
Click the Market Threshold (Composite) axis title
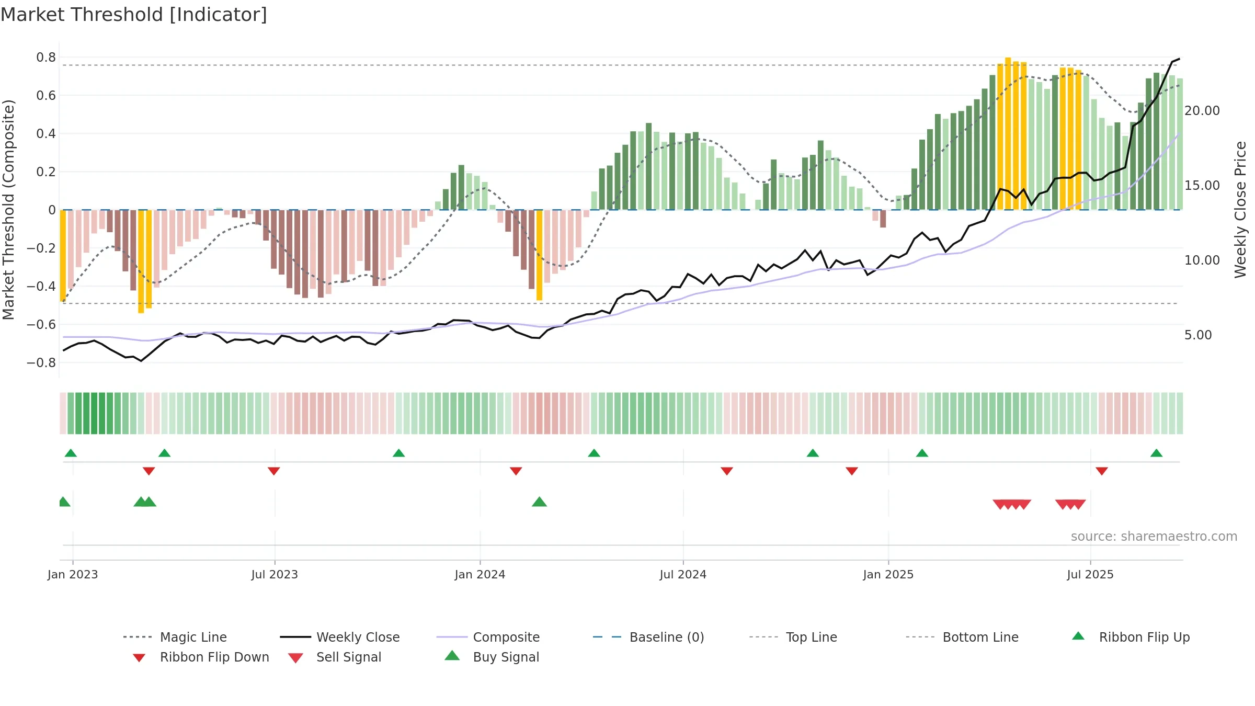click(8, 210)
